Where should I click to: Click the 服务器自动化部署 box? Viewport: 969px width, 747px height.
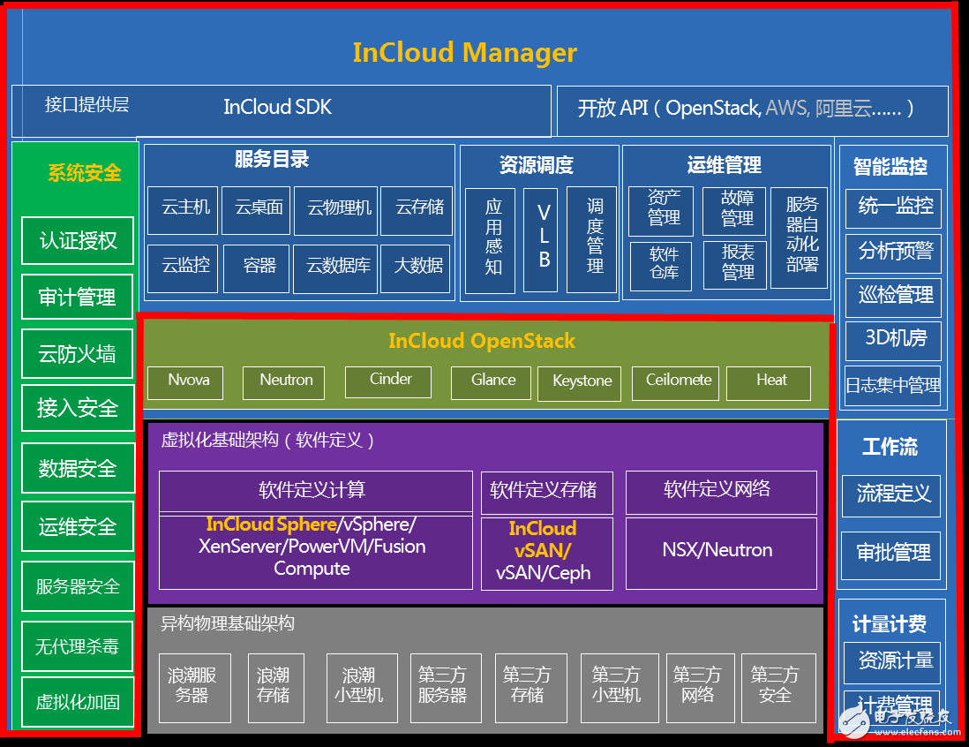pyautogui.click(x=801, y=238)
